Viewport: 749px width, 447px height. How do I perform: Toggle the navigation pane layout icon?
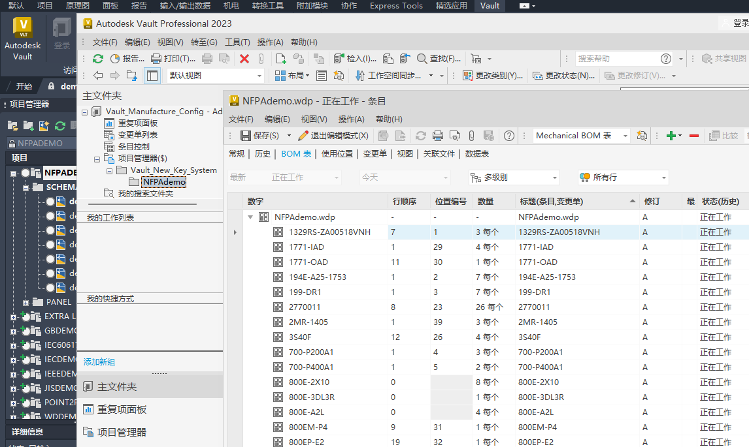click(152, 76)
